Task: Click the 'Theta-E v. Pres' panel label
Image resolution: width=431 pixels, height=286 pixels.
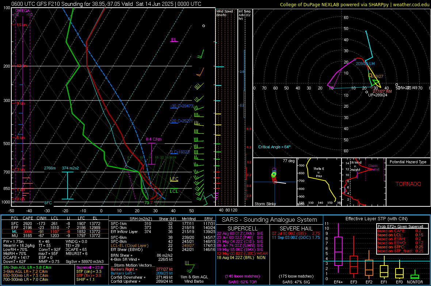Action: pos(319,172)
